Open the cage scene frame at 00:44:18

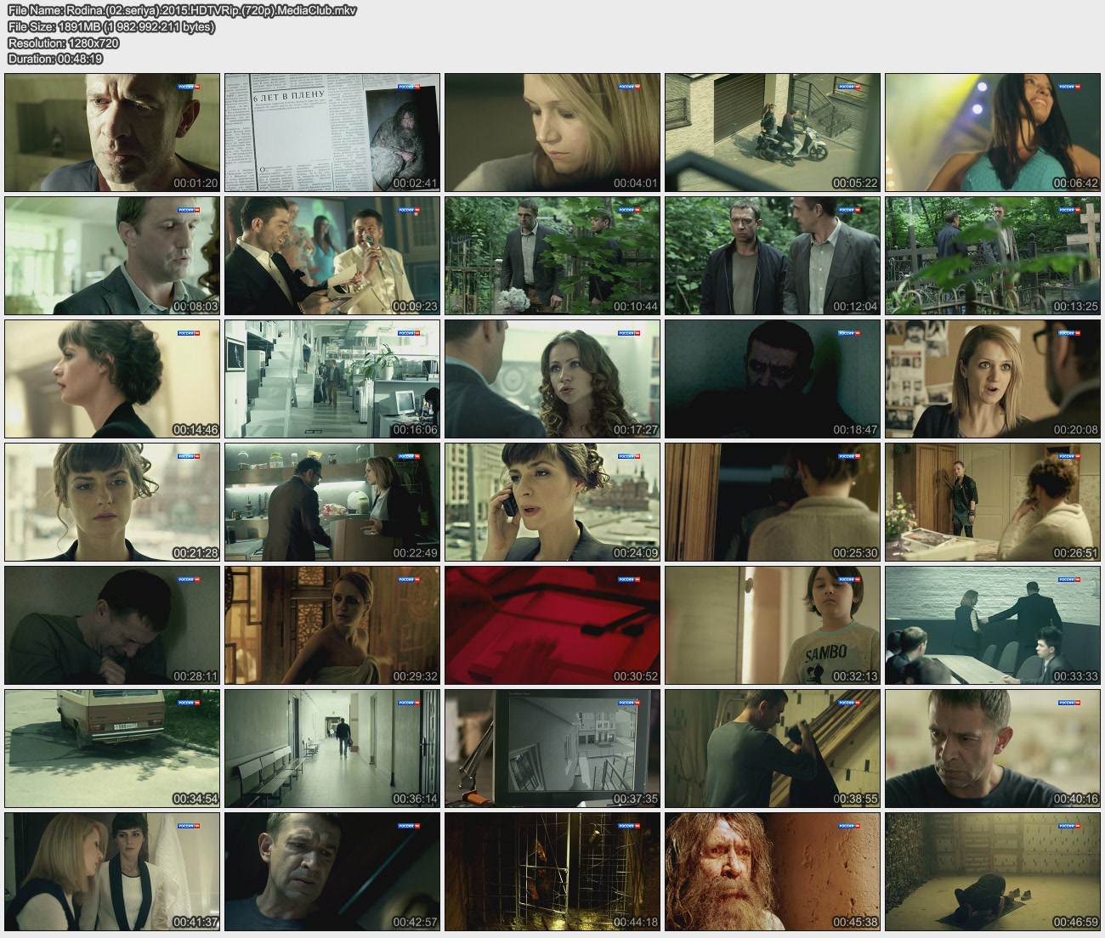(x=552, y=872)
